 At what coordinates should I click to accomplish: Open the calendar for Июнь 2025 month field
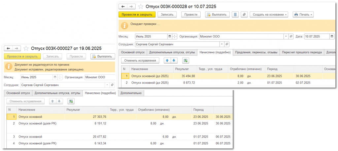pos(55,77)
